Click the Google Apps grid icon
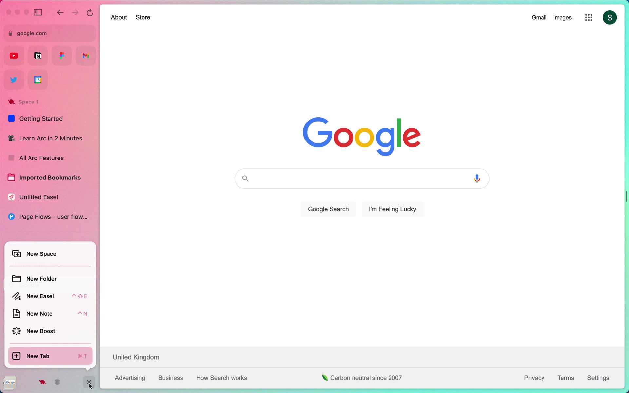629x393 pixels. (x=589, y=17)
